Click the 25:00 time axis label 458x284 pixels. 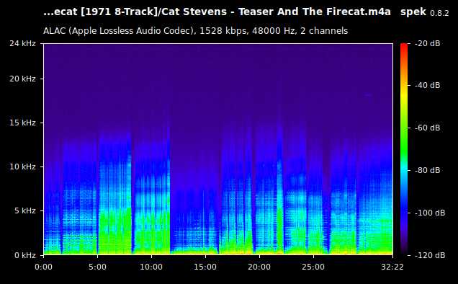313,267
